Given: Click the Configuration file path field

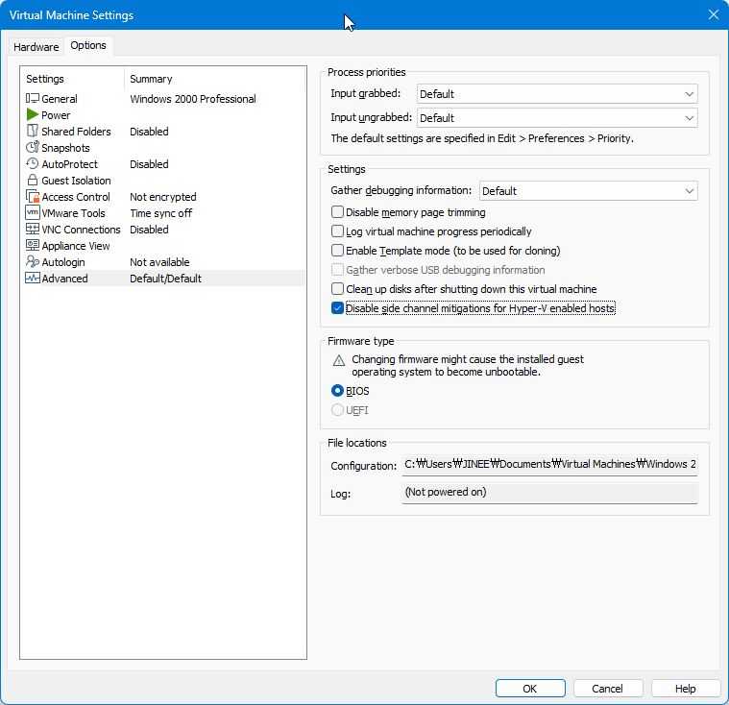Looking at the screenshot, I should pyautogui.click(x=549, y=465).
